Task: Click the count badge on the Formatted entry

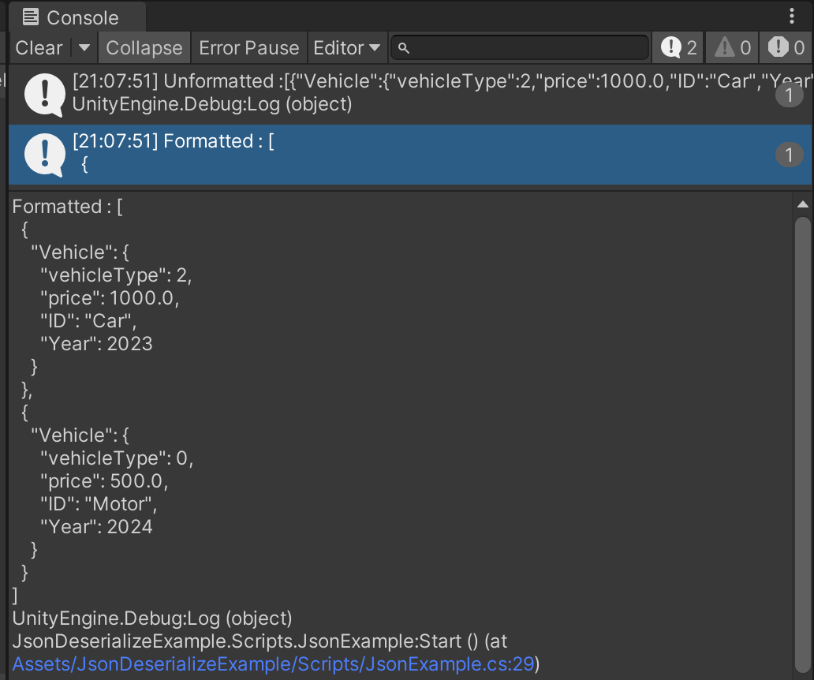Action: tap(789, 155)
